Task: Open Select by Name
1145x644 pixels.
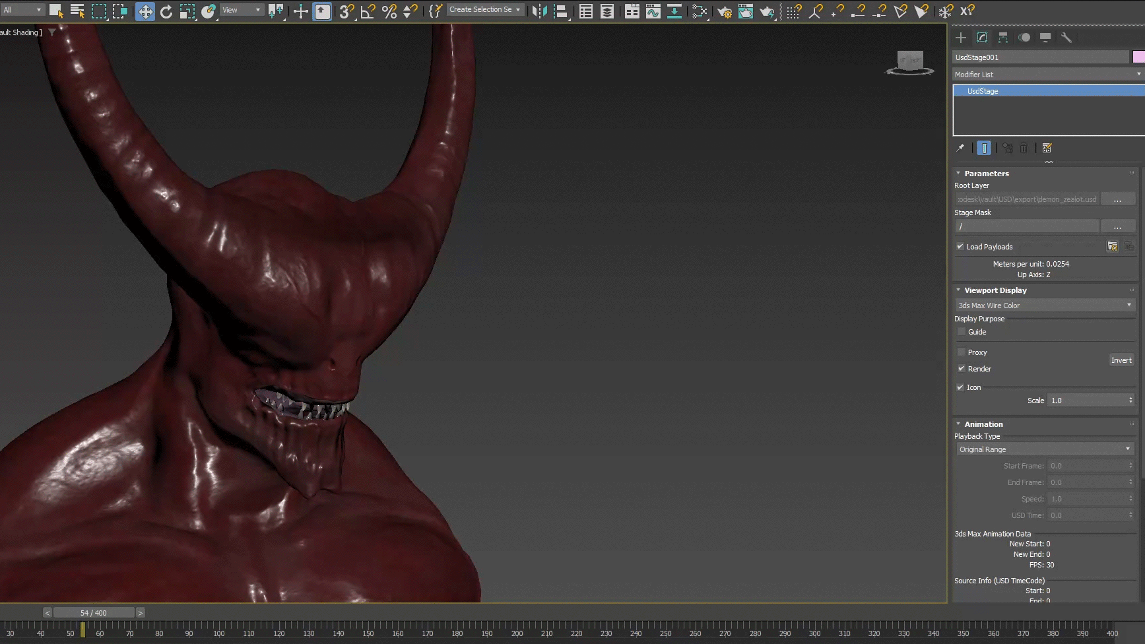Action: 78,11
